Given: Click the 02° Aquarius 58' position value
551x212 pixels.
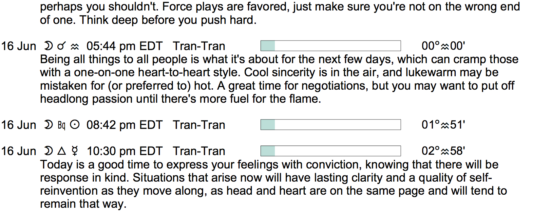Looking at the screenshot, I should 443,151.
